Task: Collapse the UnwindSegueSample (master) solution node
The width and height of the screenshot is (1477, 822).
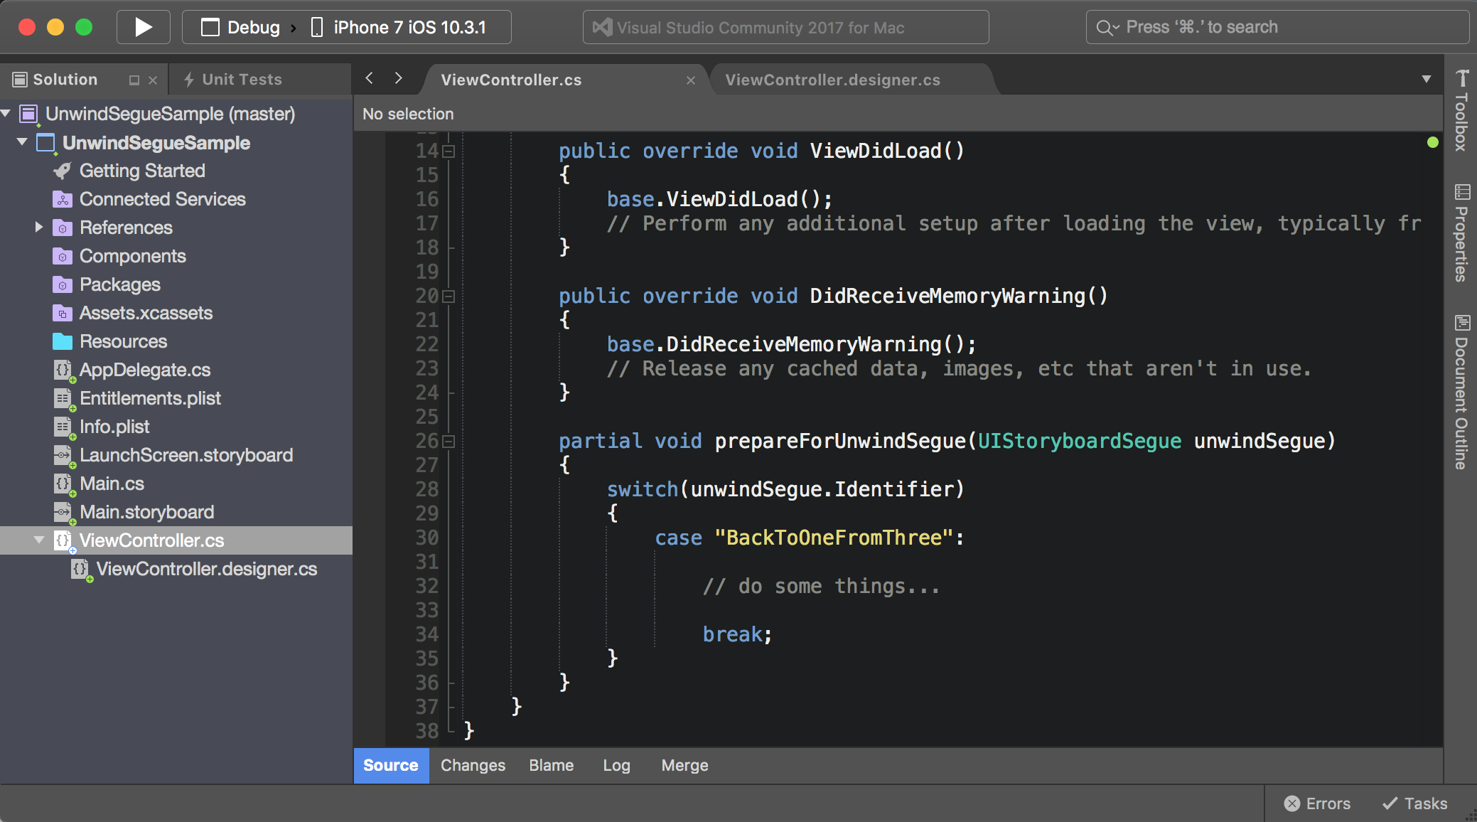Action: (6, 113)
